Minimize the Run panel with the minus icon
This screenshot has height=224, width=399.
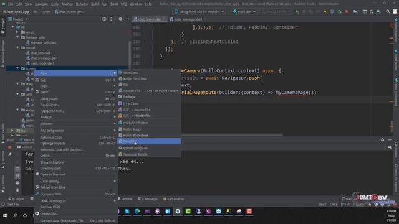click(x=390, y=140)
